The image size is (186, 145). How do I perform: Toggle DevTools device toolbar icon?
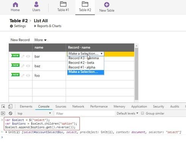click(x=10, y=106)
